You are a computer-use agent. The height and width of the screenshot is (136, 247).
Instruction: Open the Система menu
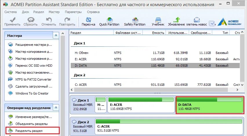(10, 12)
